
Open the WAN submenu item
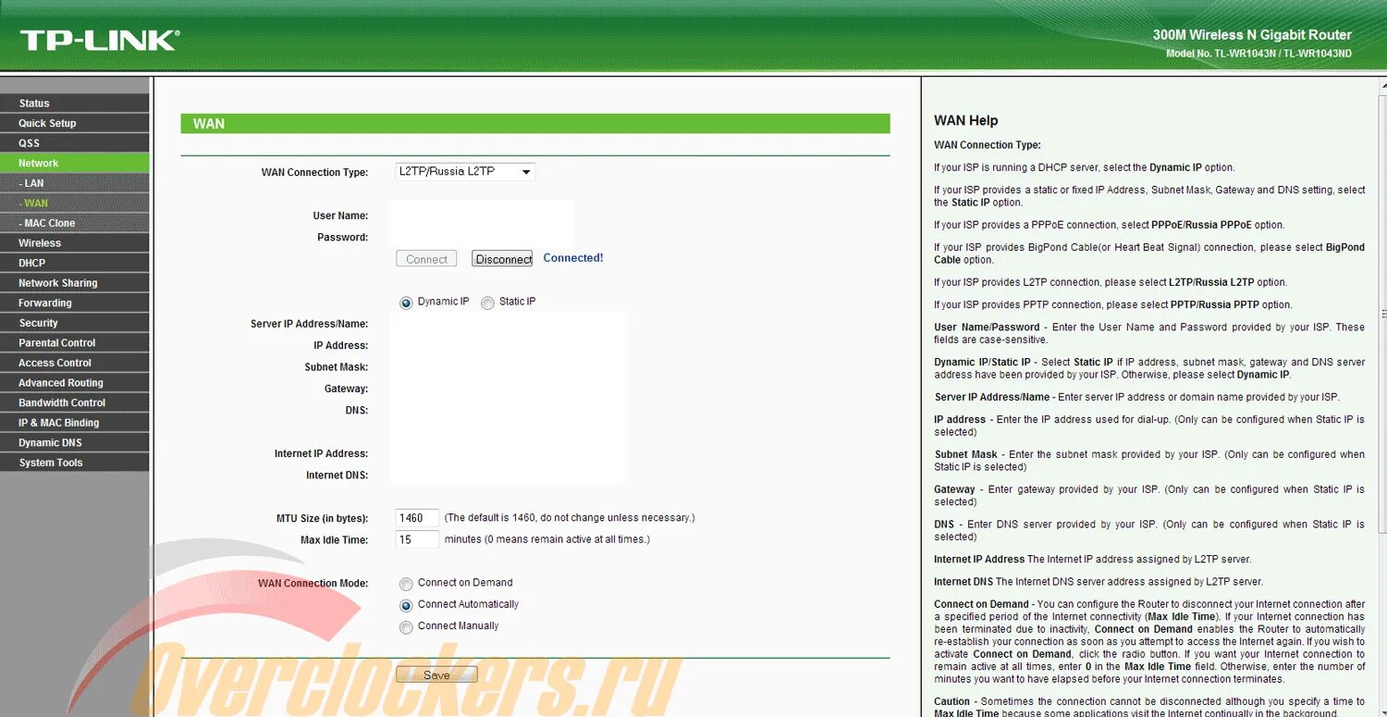tap(74, 203)
